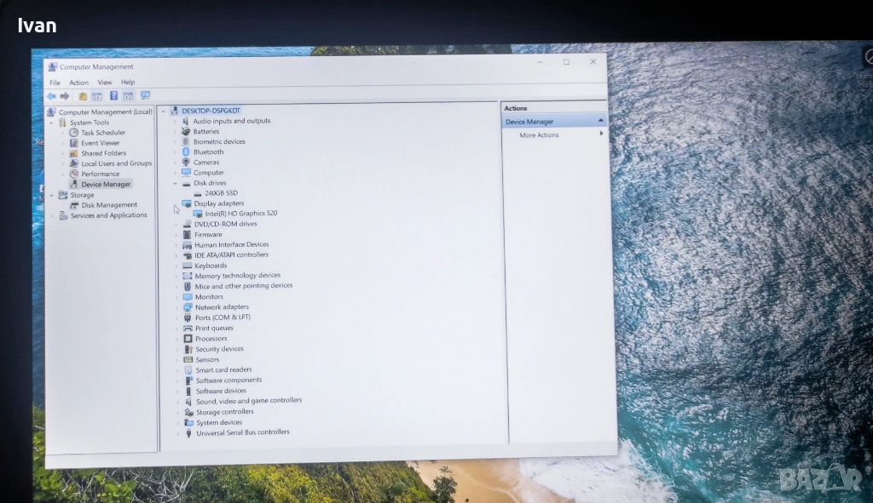Open the View menu

point(105,83)
